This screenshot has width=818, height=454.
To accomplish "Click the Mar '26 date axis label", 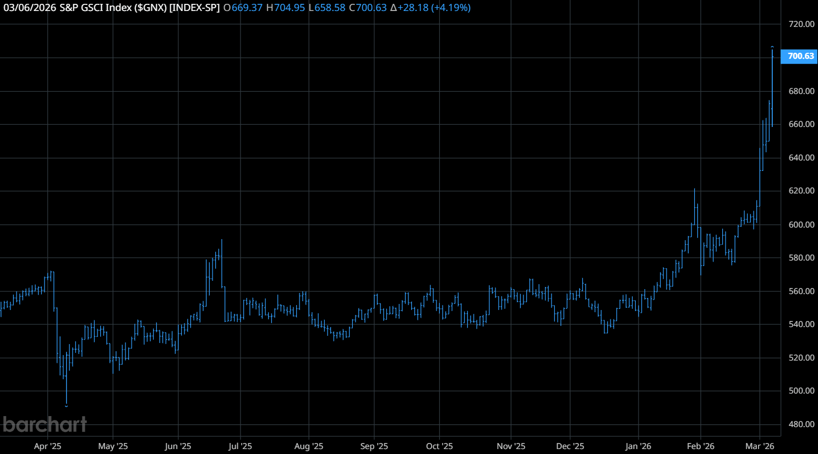I will click(760, 446).
